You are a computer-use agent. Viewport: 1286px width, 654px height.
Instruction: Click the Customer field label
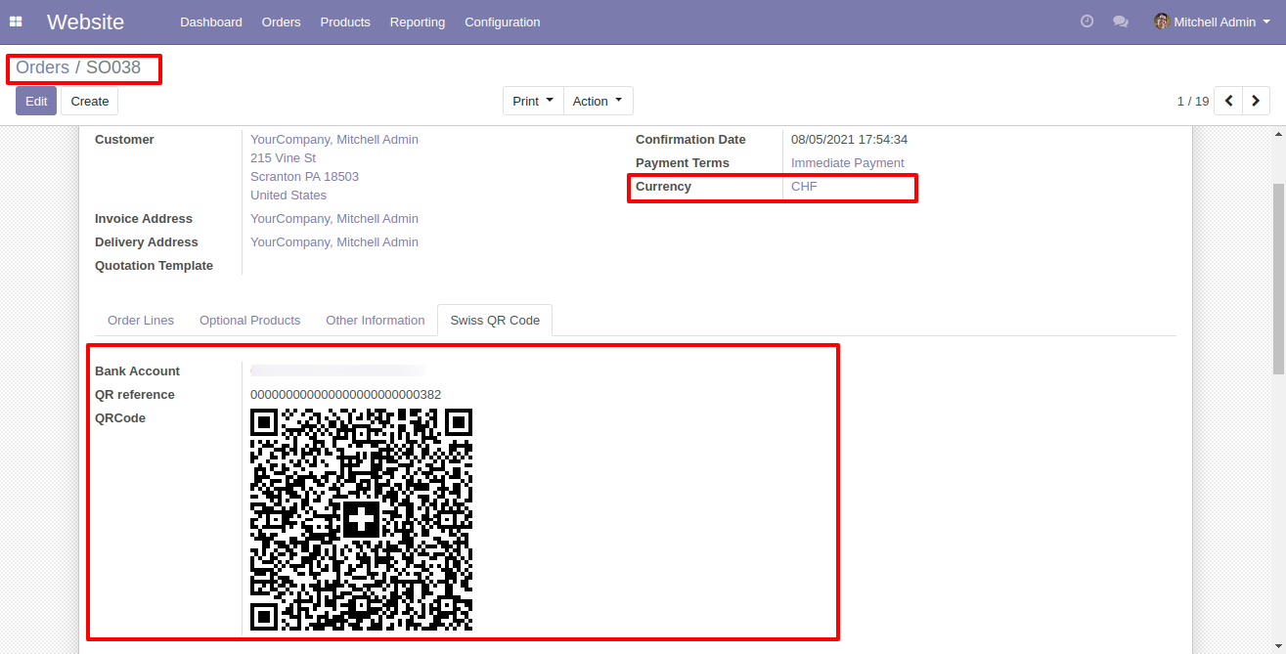point(124,140)
